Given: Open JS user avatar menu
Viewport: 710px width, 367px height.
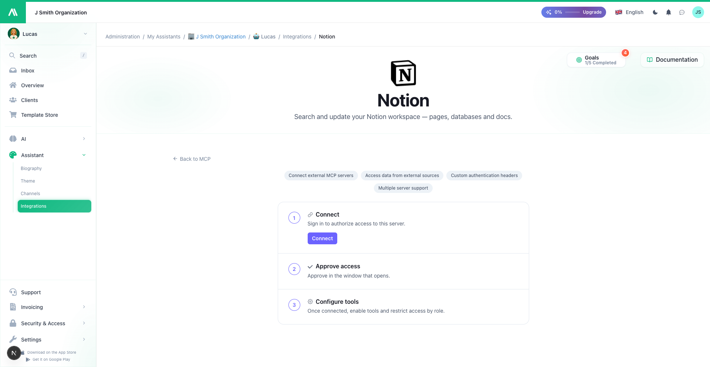Looking at the screenshot, I should (x=698, y=12).
